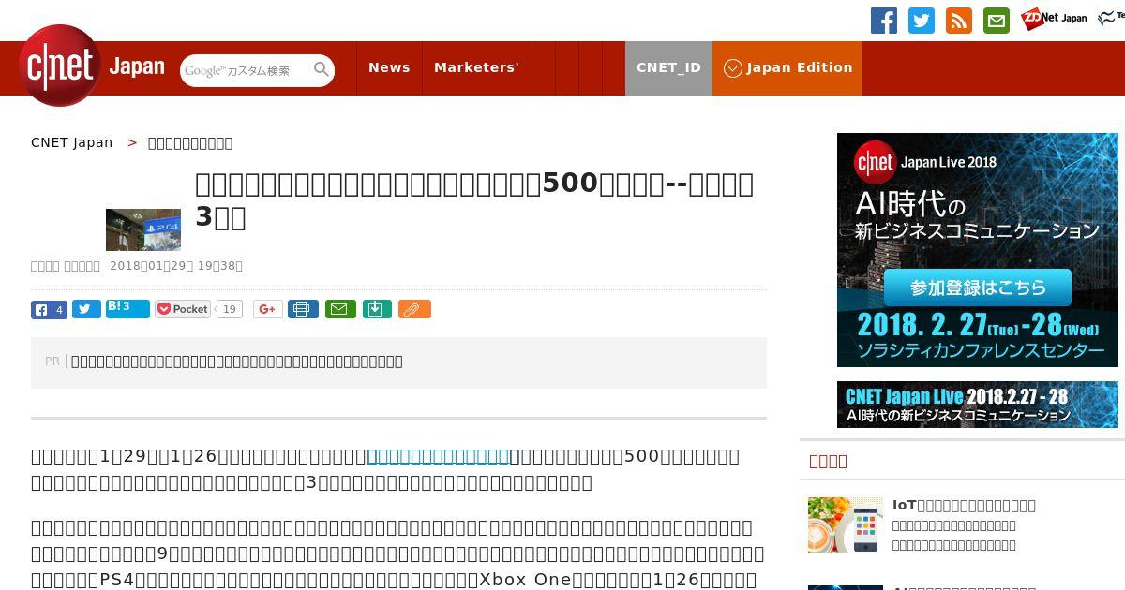Bookmark on Hatena B! with count 3
1125x590 pixels.
click(127, 308)
